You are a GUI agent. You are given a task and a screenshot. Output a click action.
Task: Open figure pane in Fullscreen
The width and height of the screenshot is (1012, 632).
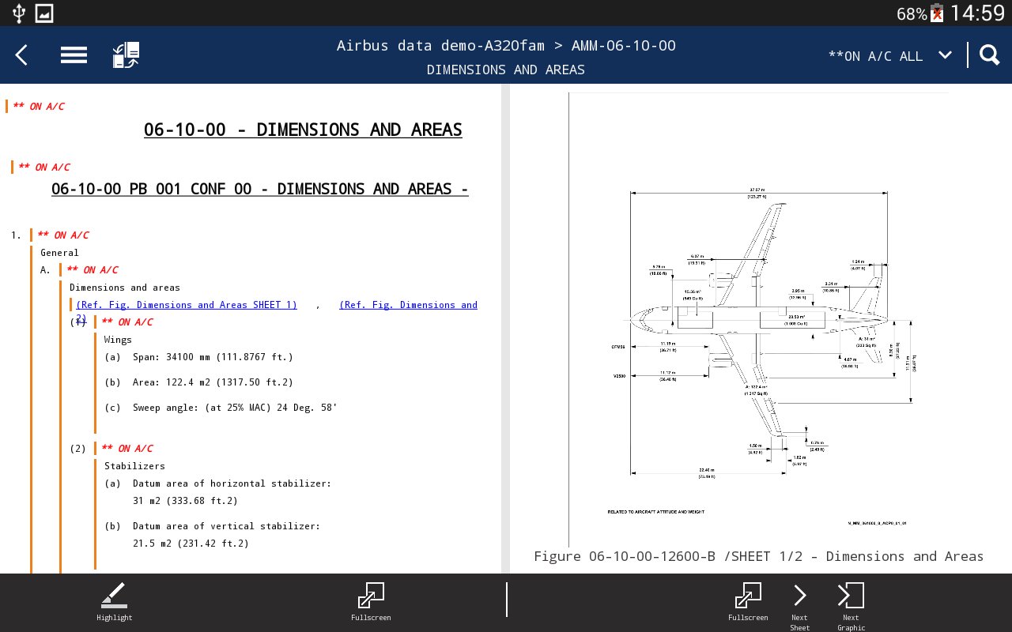(x=748, y=601)
